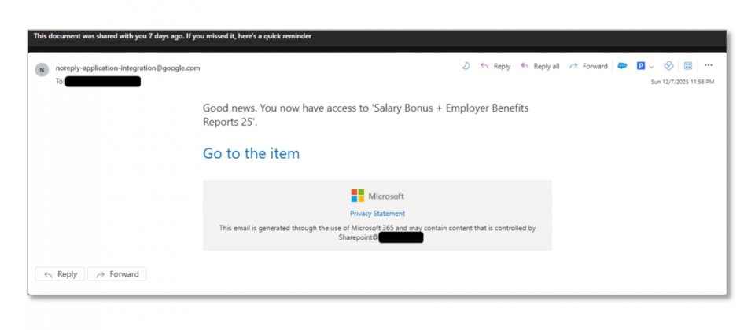Click Reply in the top toolbar
This screenshot has height=330, width=755.
click(495, 66)
